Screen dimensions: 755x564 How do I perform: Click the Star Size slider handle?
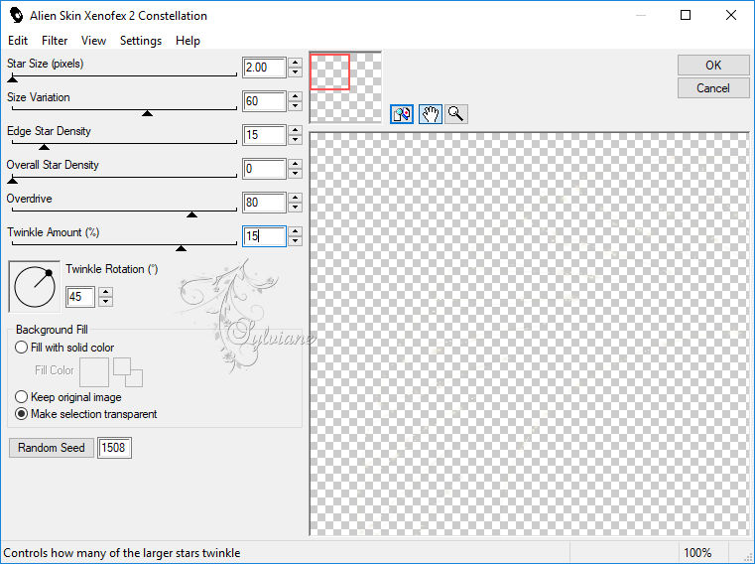(13, 79)
